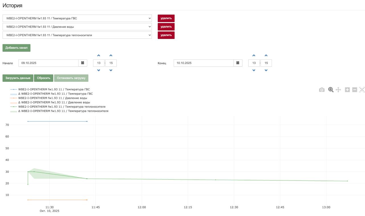Screen dimensions: 365x216
Task: Open the Температура ГВС channel dropdown
Action: tap(77, 18)
